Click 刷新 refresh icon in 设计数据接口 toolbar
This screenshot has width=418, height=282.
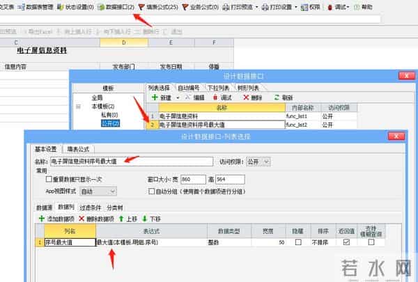[x=277, y=97]
